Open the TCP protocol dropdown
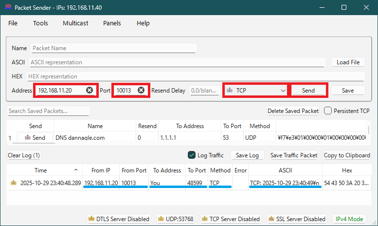 coord(256,91)
